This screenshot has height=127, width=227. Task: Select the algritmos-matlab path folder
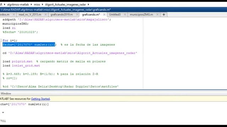tap(18, 5)
